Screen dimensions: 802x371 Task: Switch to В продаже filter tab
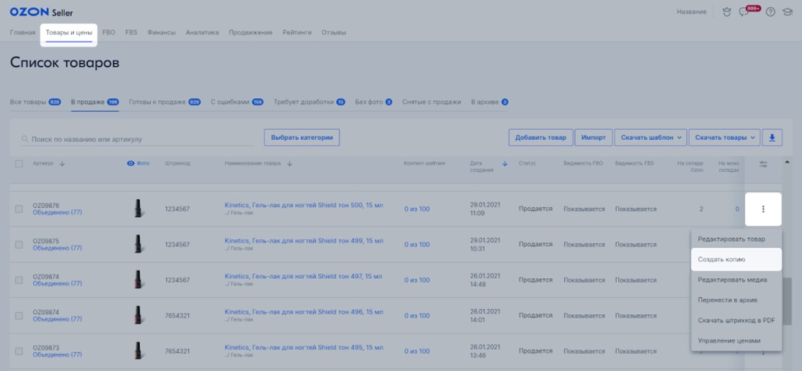94,102
